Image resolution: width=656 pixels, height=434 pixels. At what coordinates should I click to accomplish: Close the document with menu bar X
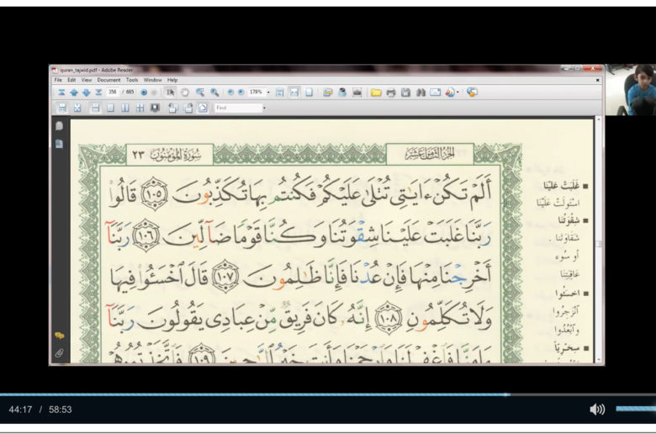click(x=597, y=80)
